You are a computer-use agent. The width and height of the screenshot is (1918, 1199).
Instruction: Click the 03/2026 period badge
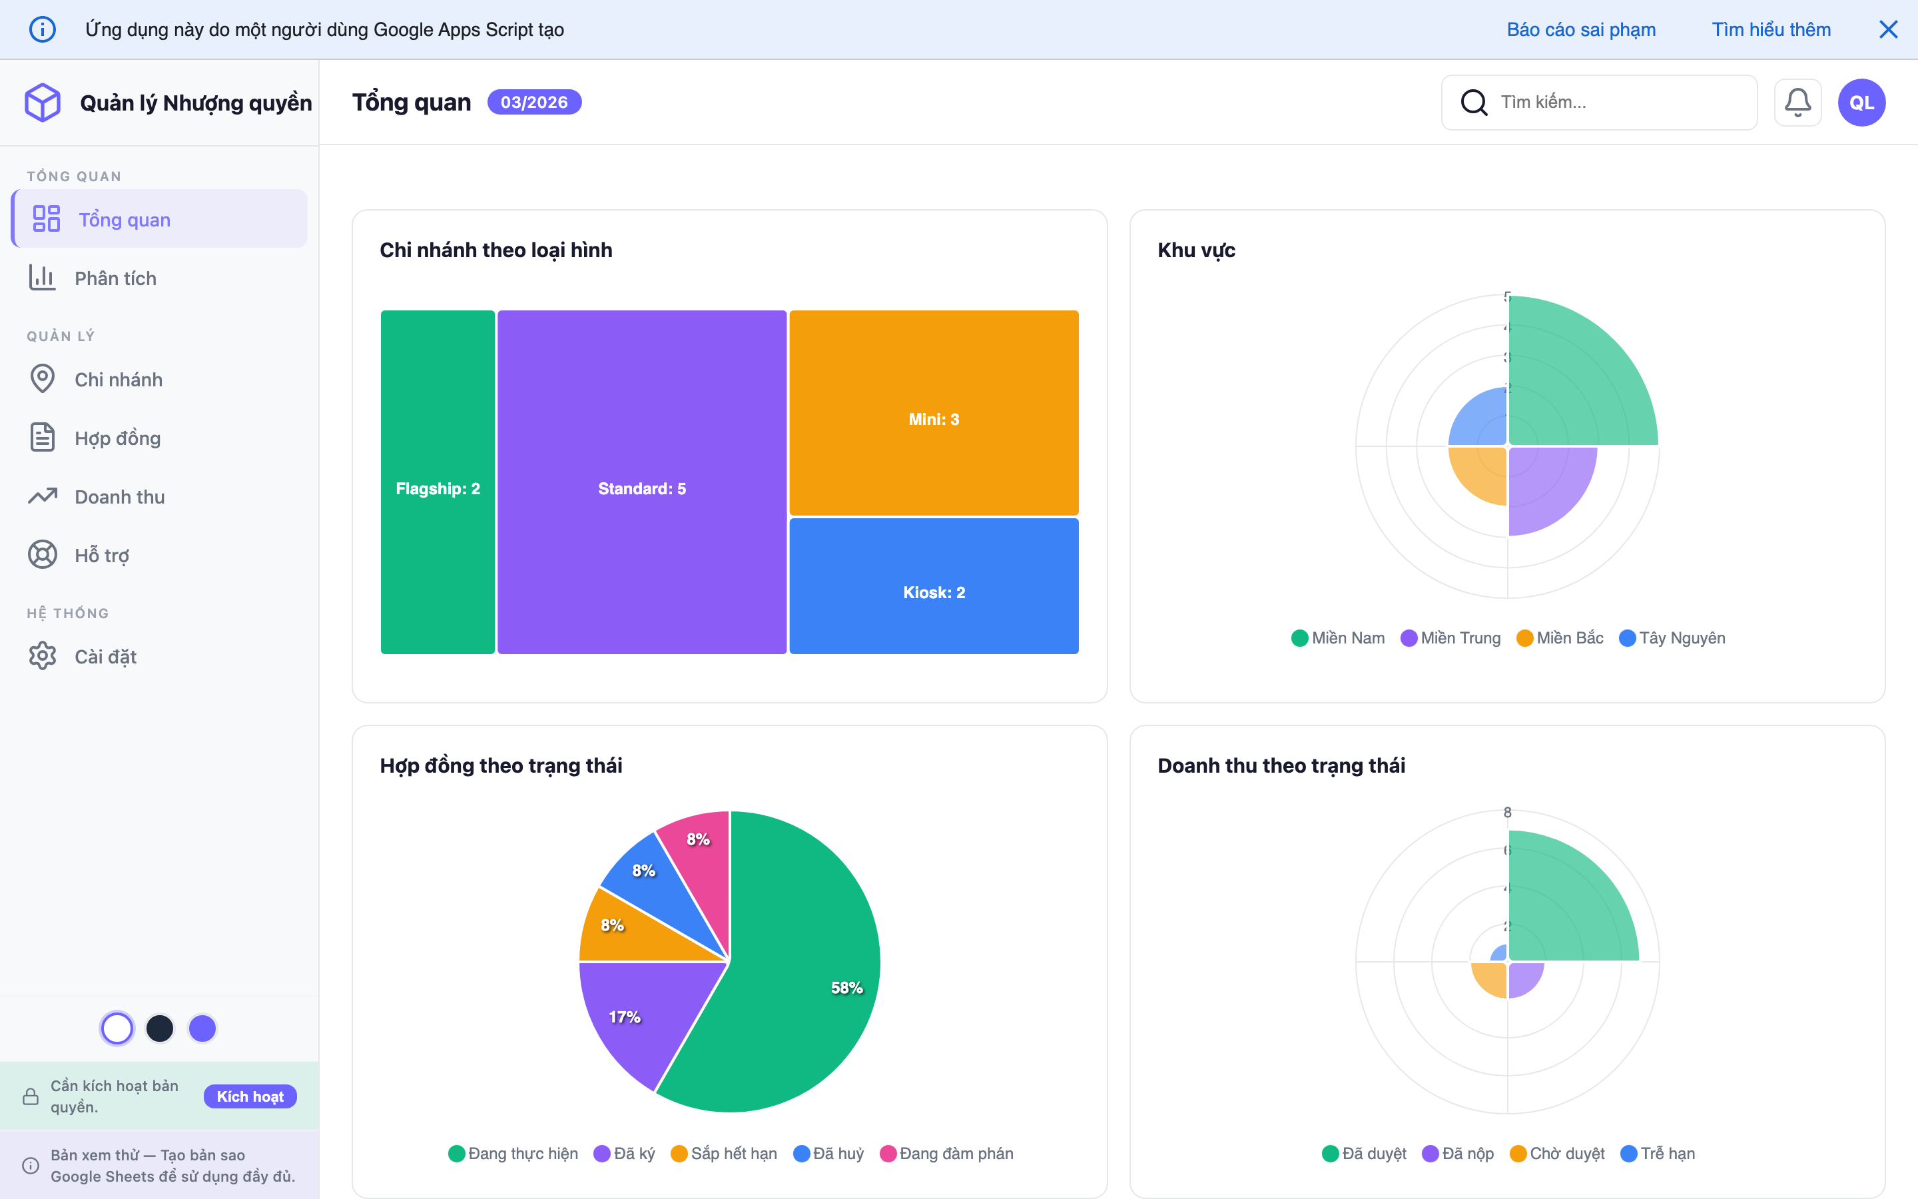533,103
